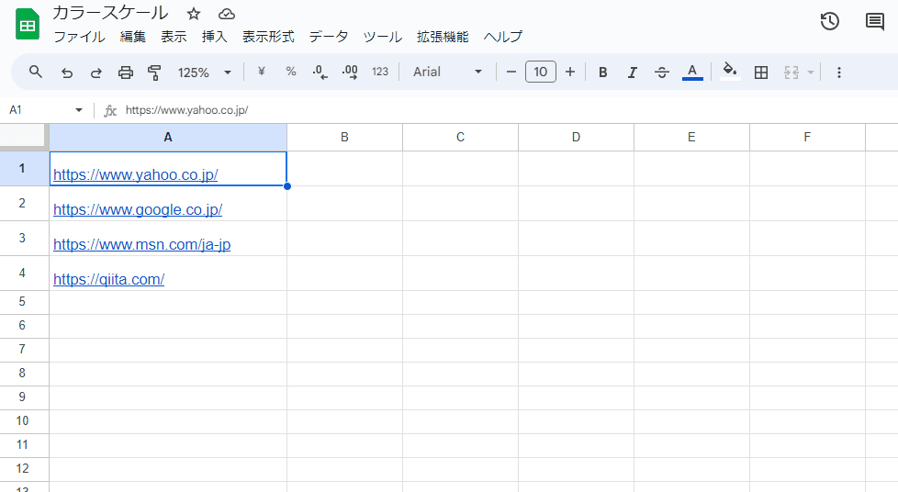Edit the font size field showing 10
Viewport: 898px width, 492px height.
point(541,72)
